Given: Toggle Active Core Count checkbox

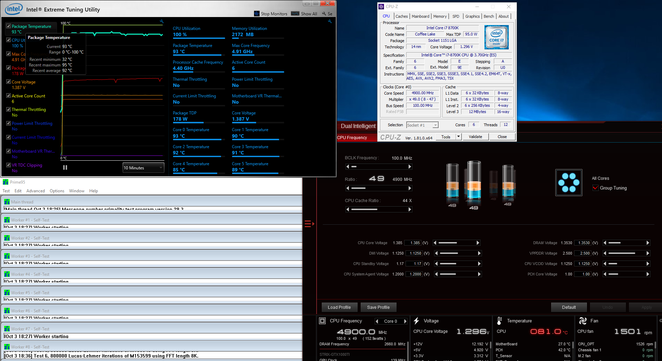Looking at the screenshot, I should pyautogui.click(x=8, y=96).
